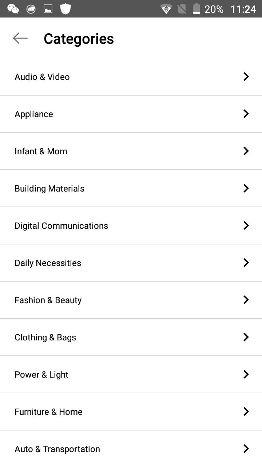Open Digital Communications category
Screen dimensions: 262x467
pyautogui.click(x=131, y=226)
